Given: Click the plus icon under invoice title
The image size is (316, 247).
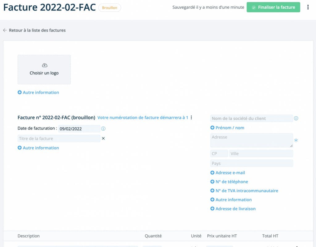Looking at the screenshot, I should (x=19, y=148).
